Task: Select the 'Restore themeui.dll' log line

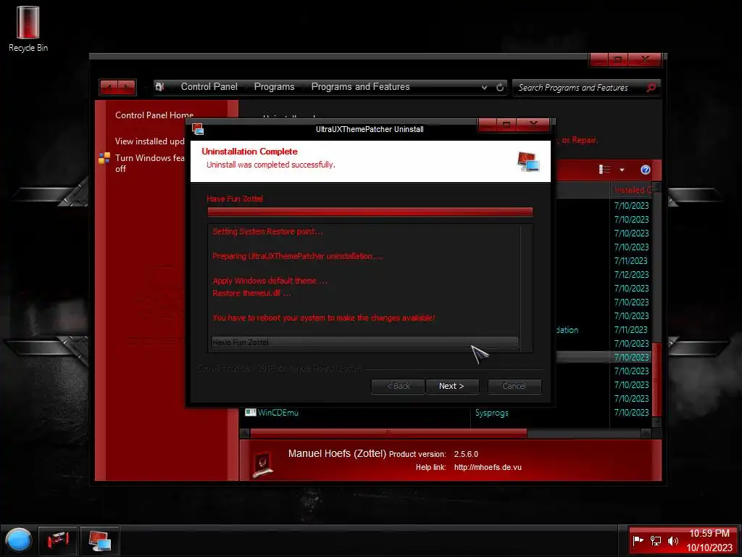Action: [251, 293]
